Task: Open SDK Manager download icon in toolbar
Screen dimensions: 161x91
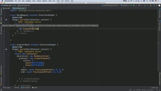Action: pyautogui.click(x=154, y=5)
